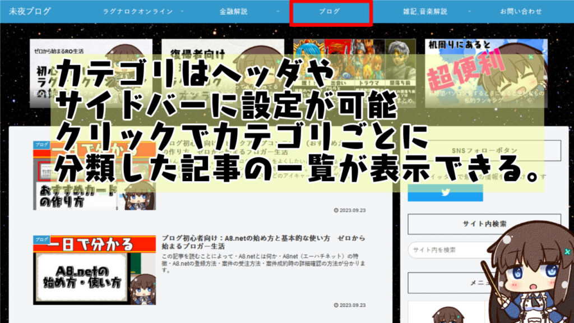Viewport: 574px width, 323px height.
Task: Click the サイト内検索 widget heading
Action: pyautogui.click(x=484, y=224)
